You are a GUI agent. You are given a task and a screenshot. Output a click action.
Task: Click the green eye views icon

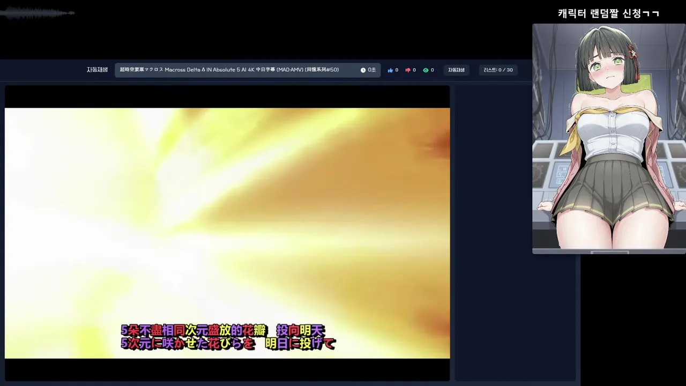pyautogui.click(x=426, y=70)
